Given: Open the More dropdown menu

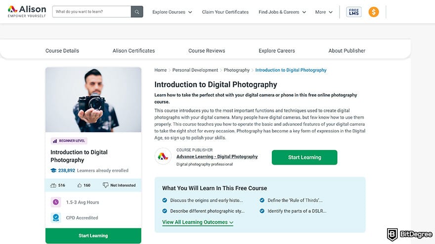Looking at the screenshot, I should (324, 12).
